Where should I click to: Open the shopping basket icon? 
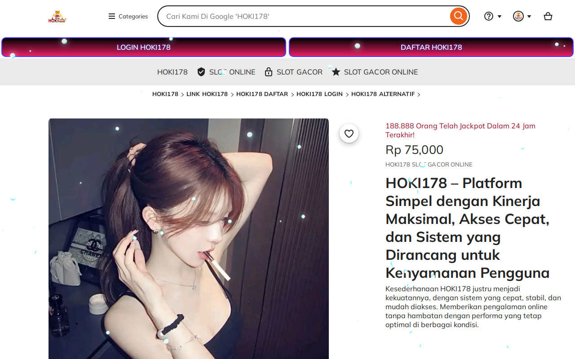(x=548, y=16)
